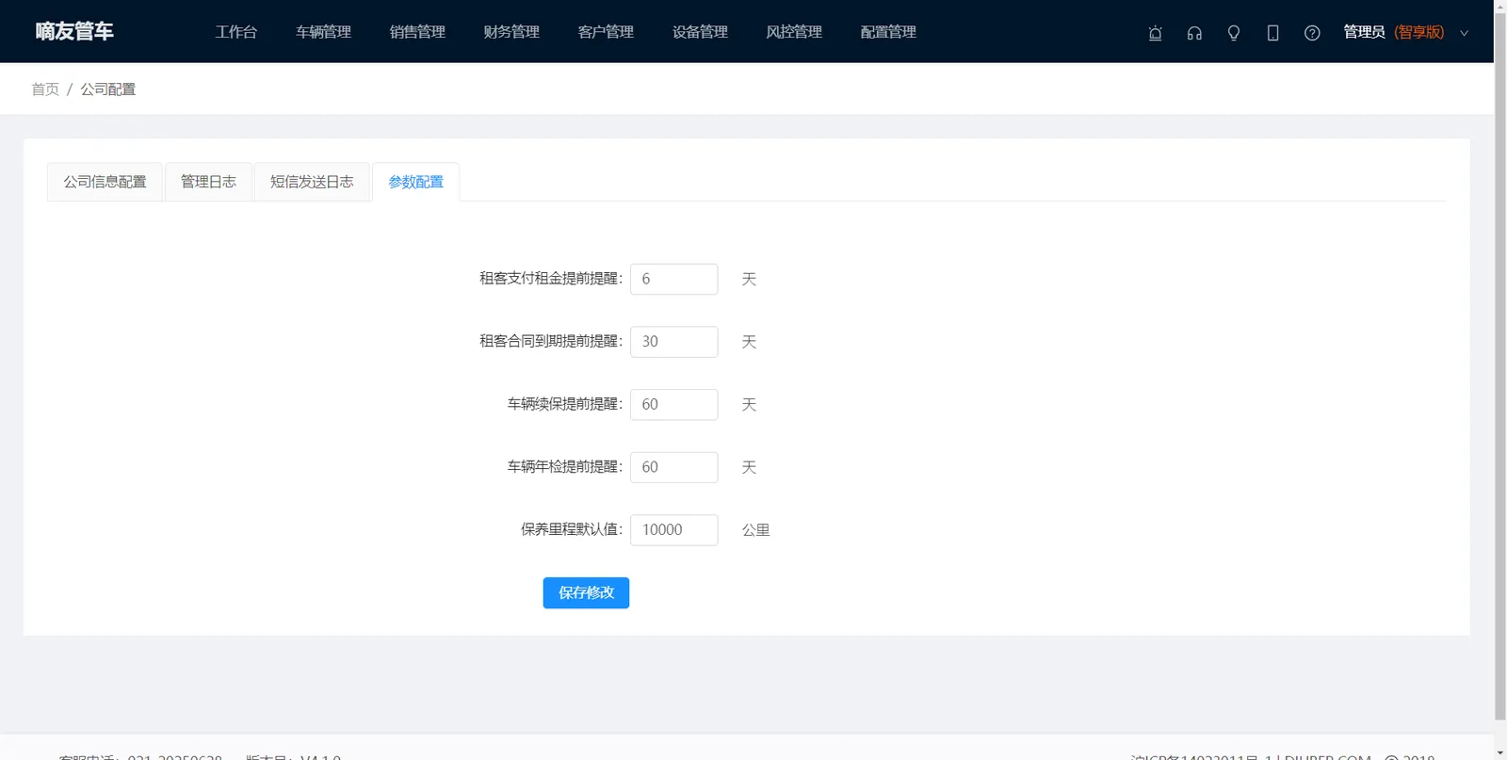Click the headset customer service icon
Screen dimensions: 1507x760
point(1194,33)
